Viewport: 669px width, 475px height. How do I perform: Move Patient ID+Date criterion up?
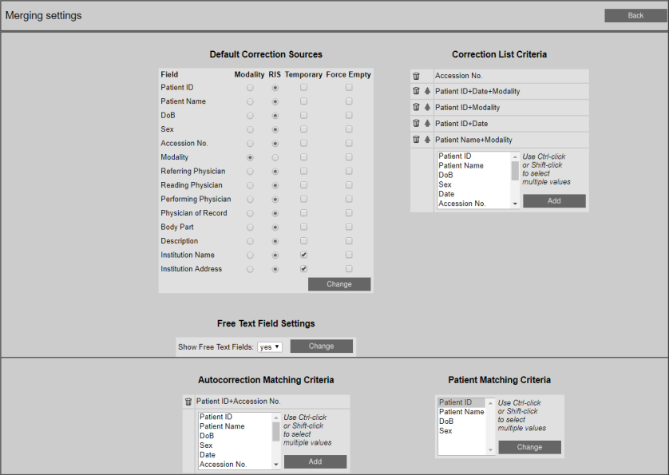[x=427, y=124]
